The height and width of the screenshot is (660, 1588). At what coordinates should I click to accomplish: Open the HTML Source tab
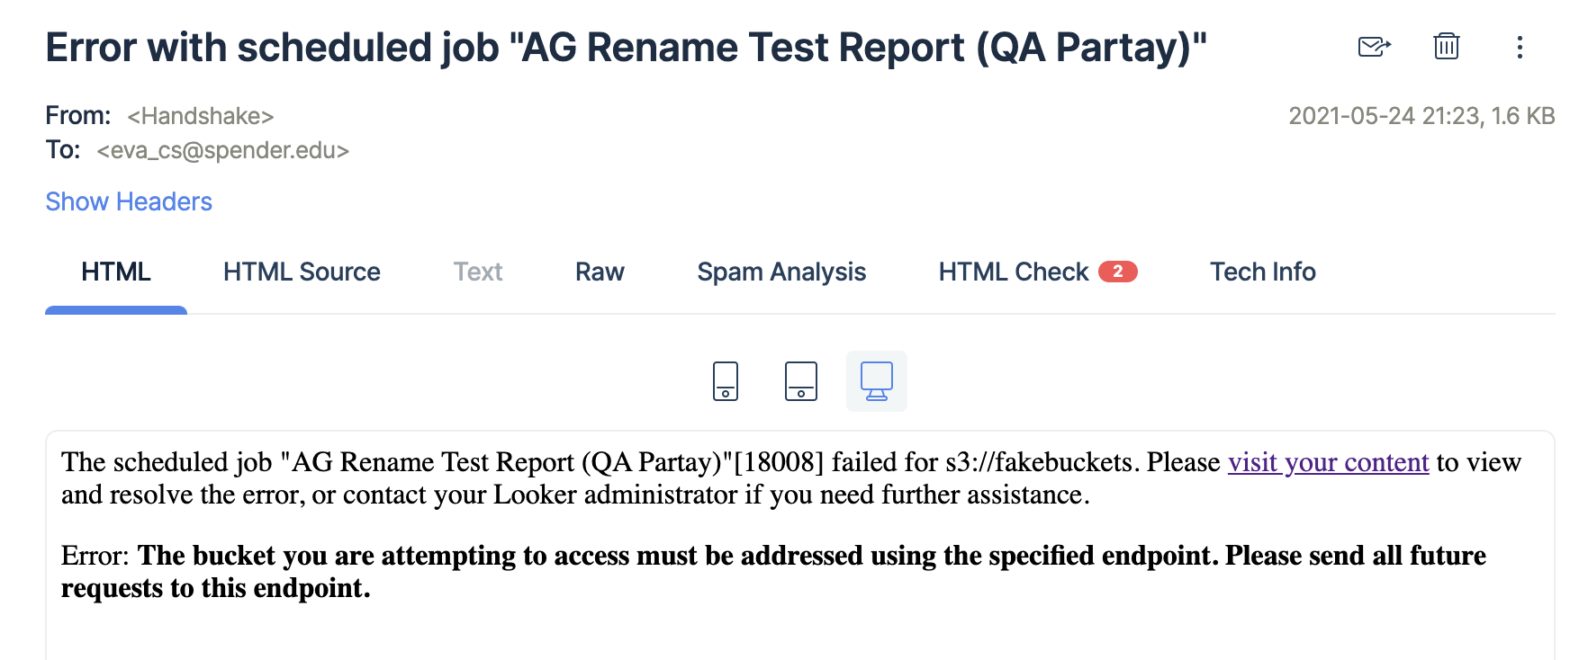302,272
